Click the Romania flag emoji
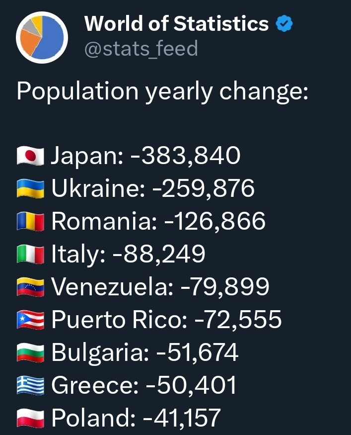351x435 pixels. [x=30, y=222]
